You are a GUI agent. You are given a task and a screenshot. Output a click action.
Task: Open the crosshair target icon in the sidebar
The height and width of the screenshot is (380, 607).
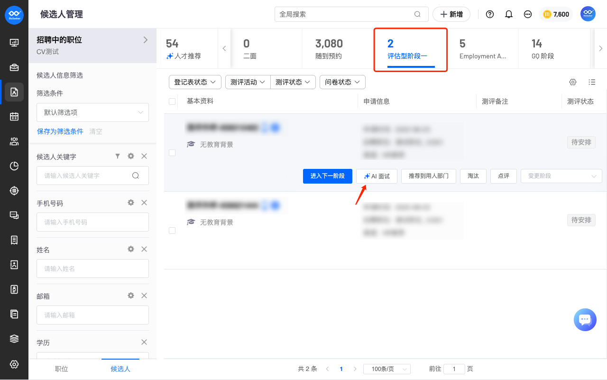(x=14, y=191)
